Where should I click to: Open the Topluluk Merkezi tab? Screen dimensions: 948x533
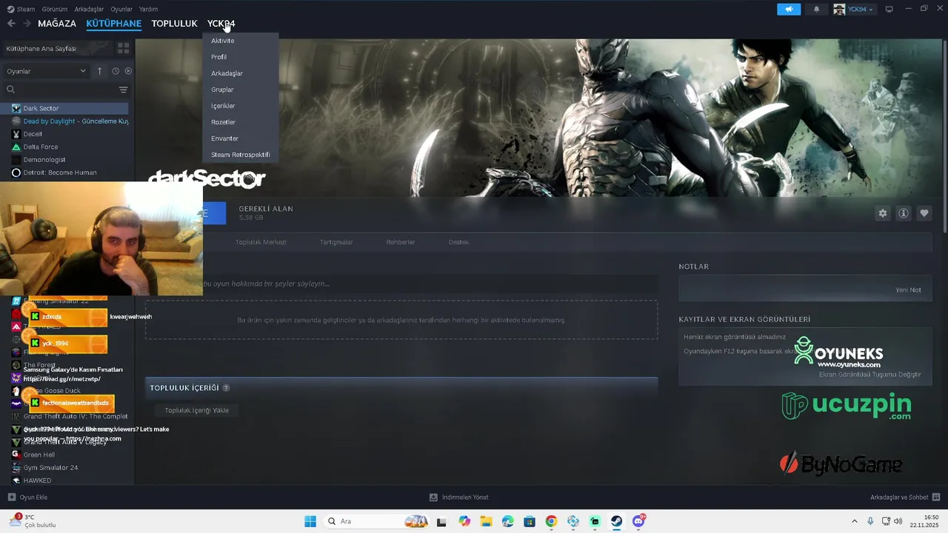[x=261, y=242]
